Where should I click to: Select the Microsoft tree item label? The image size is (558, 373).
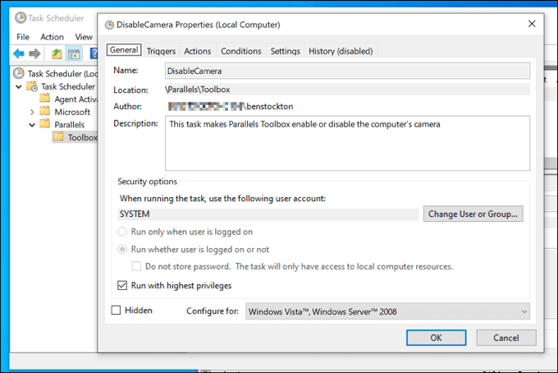[72, 112]
